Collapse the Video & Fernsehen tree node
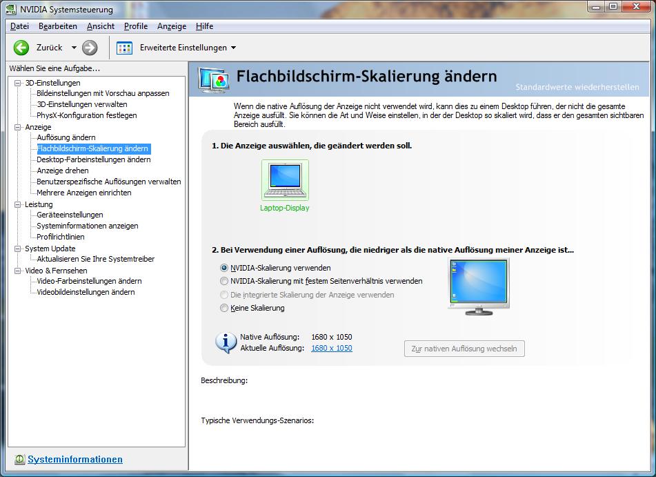Image resolution: width=656 pixels, height=477 pixels. 17,271
